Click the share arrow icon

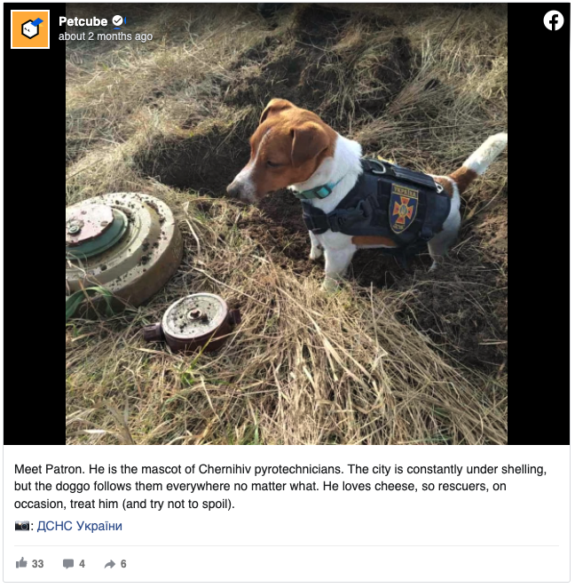pos(110,564)
